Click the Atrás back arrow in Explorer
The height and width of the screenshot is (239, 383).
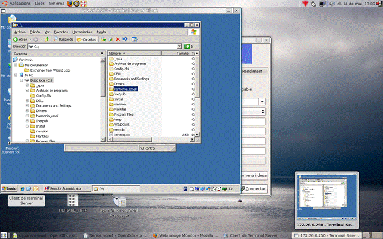(20, 39)
